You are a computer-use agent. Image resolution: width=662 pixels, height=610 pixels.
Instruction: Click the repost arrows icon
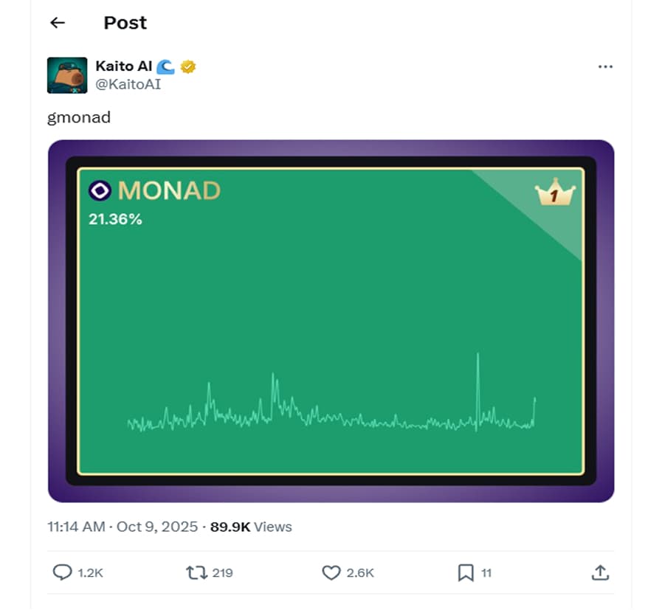[x=196, y=572]
